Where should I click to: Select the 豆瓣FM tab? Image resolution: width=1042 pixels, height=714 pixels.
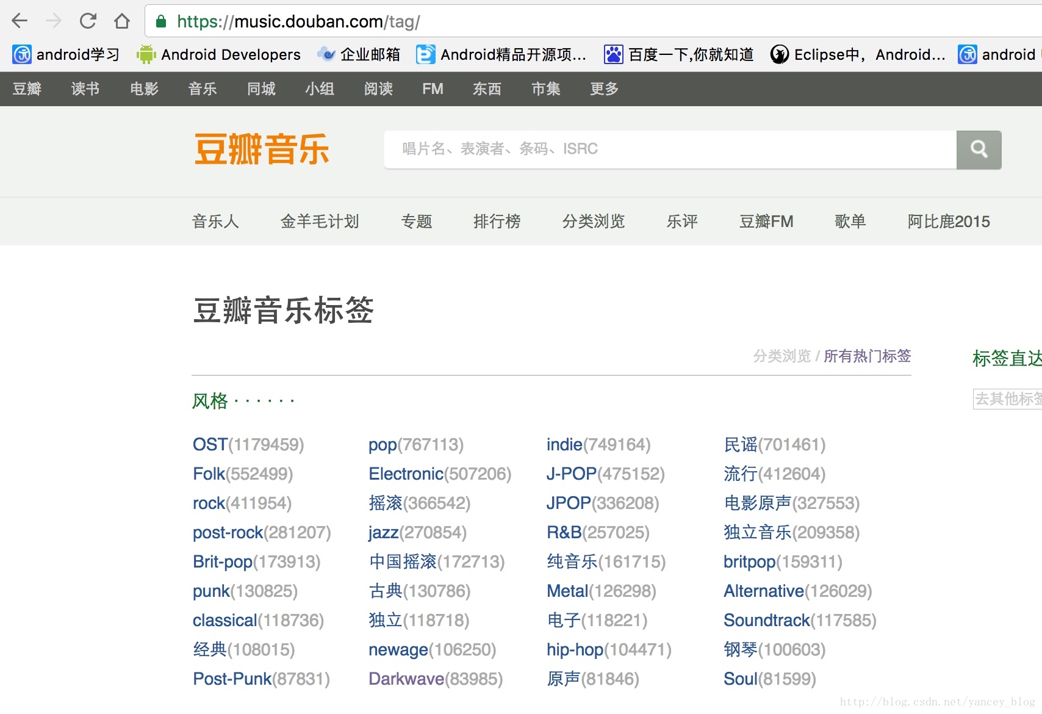766,222
